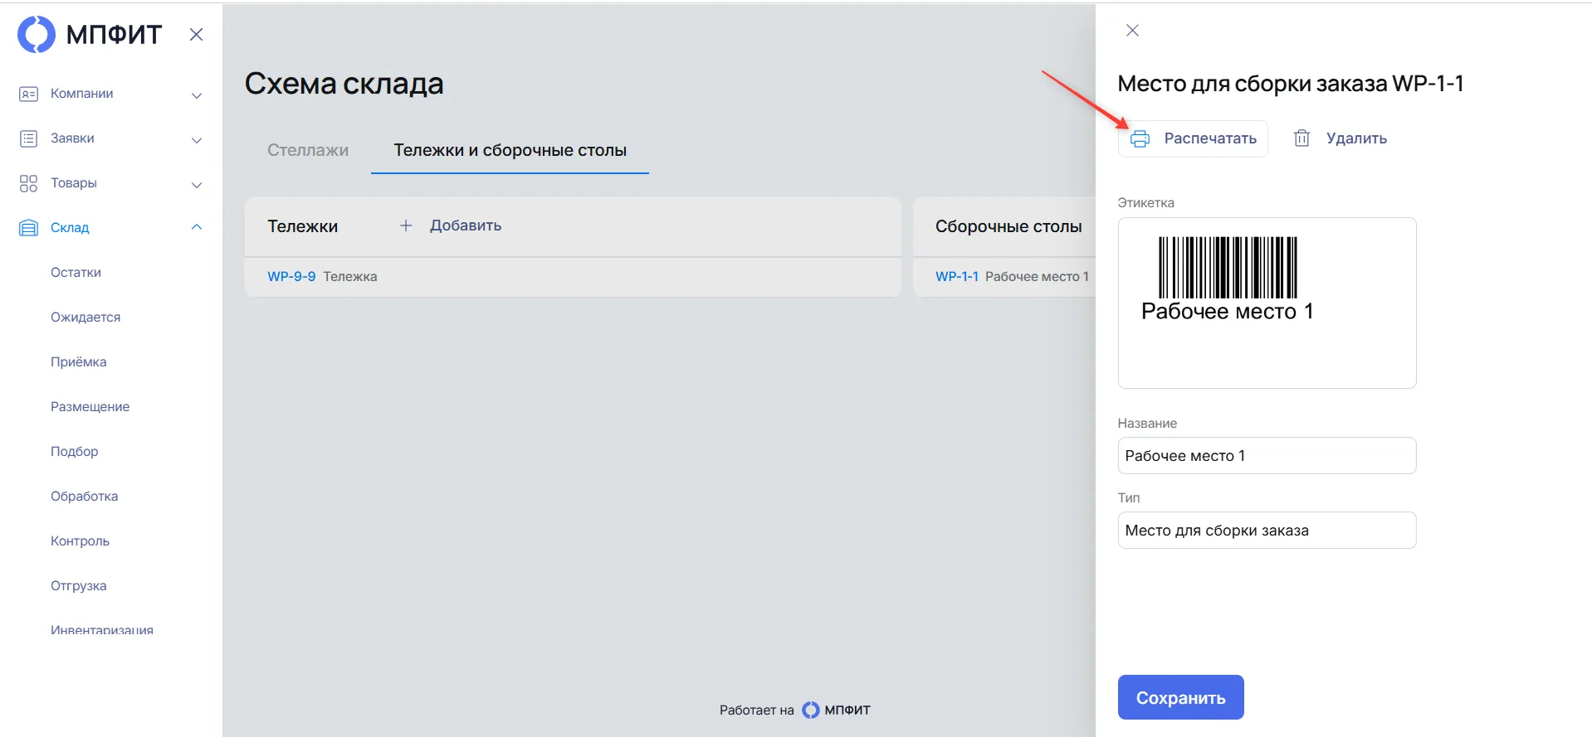Open the Отгрузка section
The height and width of the screenshot is (737, 1592).
click(x=79, y=586)
